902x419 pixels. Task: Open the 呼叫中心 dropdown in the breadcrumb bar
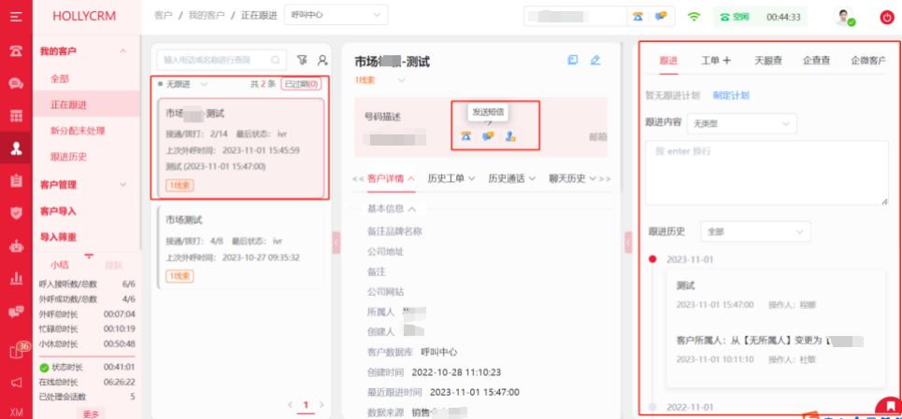pyautogui.click(x=336, y=15)
